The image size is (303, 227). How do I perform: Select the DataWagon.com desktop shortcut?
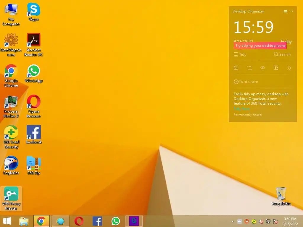coord(11,45)
